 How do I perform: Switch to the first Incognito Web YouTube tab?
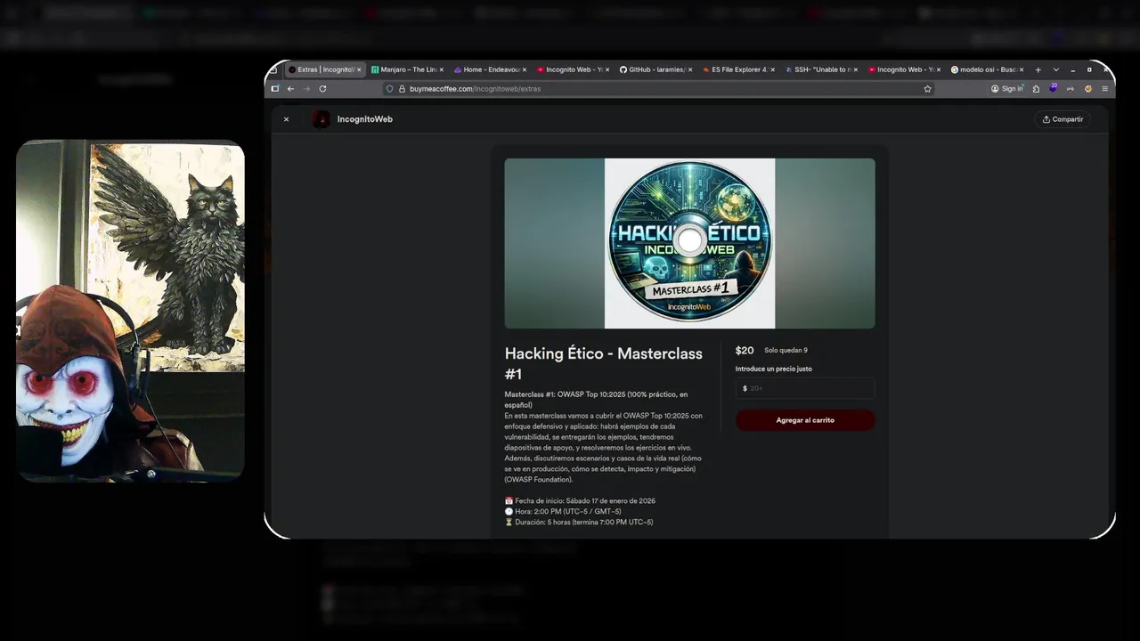(574, 69)
